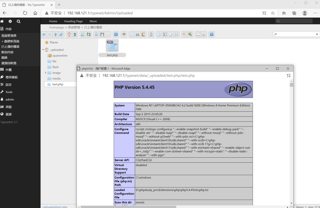Click the network volume mount icon

[x=75, y=34]
